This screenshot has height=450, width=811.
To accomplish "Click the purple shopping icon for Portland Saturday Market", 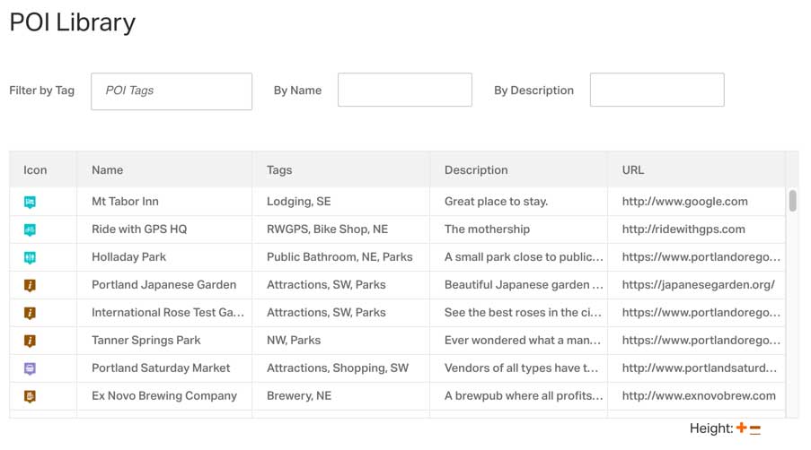I will pyautogui.click(x=30, y=368).
